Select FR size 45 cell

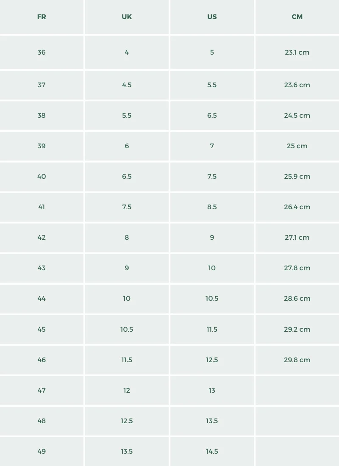coord(42,329)
